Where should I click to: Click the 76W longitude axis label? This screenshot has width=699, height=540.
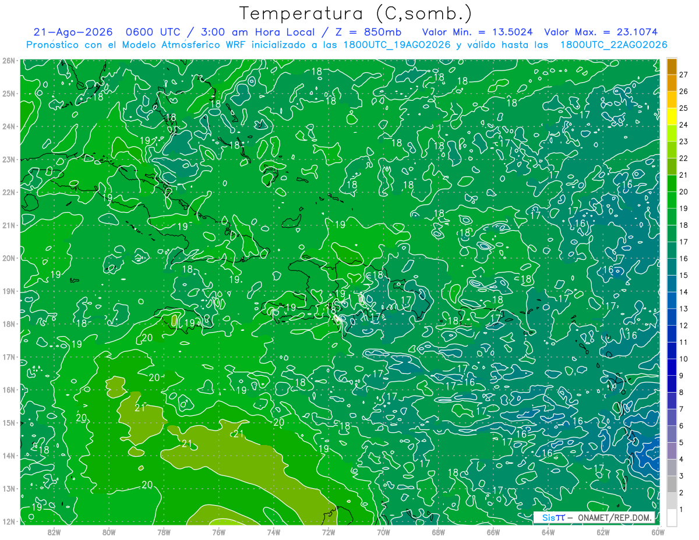[219, 532]
